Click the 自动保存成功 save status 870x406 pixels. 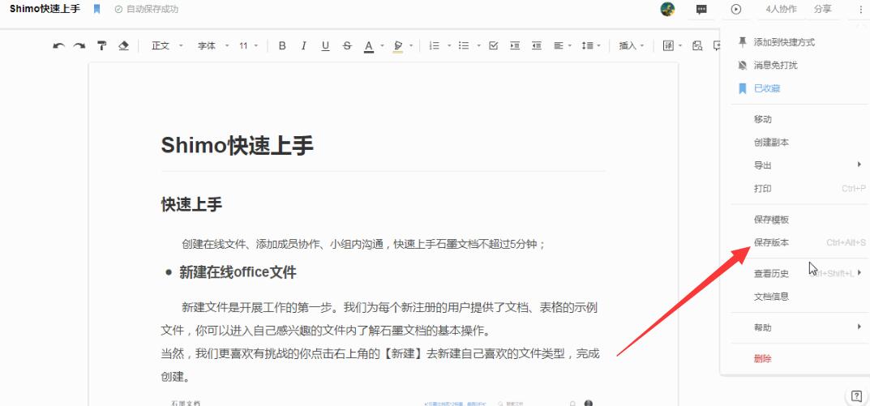coord(147,10)
